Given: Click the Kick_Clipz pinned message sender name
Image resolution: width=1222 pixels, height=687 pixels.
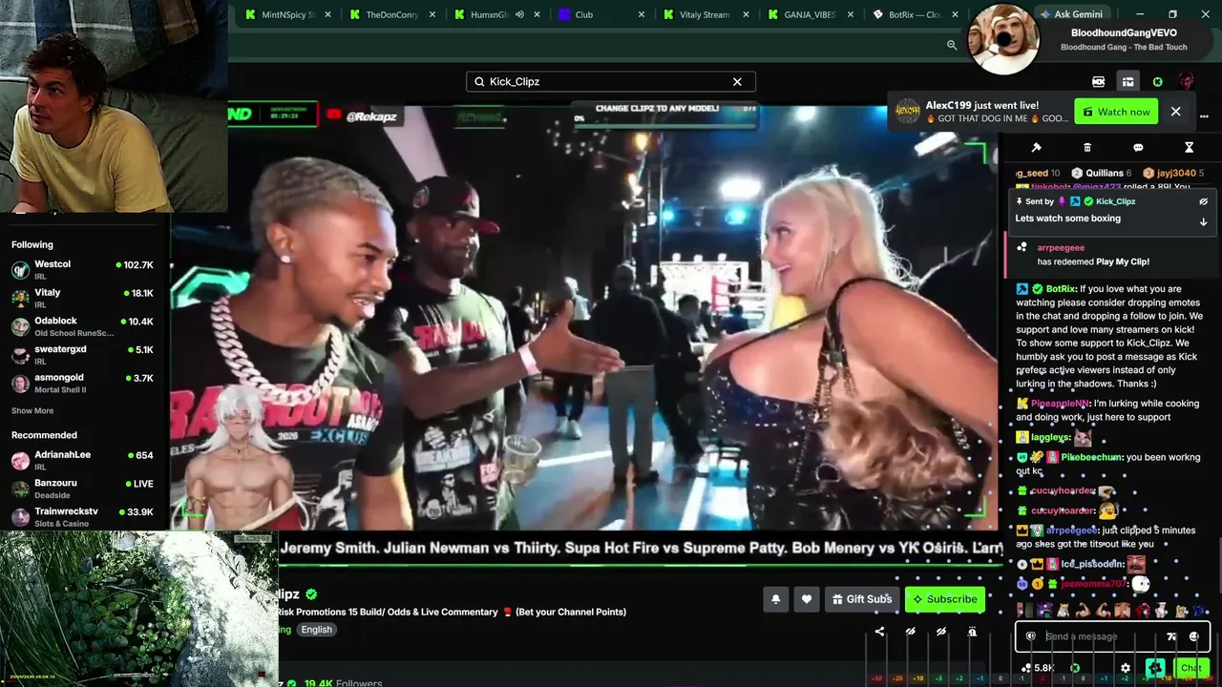Looking at the screenshot, I should (1115, 201).
